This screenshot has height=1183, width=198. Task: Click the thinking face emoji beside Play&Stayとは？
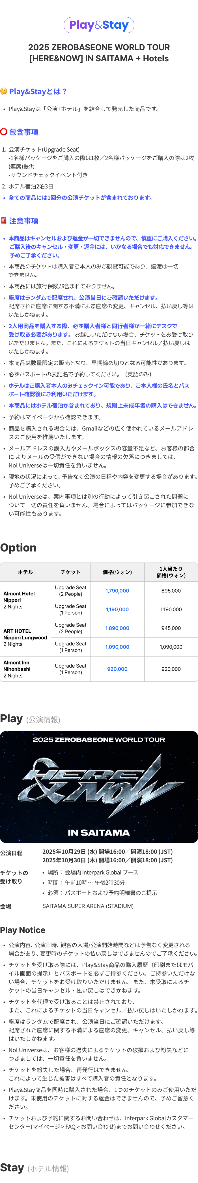pyautogui.click(x=4, y=91)
